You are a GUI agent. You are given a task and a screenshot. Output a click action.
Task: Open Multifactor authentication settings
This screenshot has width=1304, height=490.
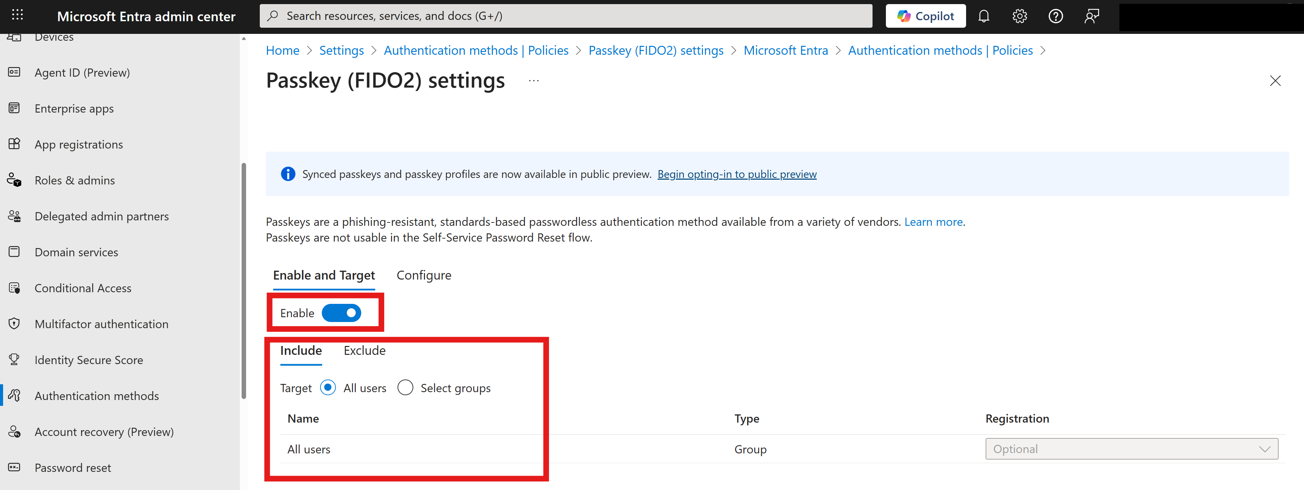101,324
